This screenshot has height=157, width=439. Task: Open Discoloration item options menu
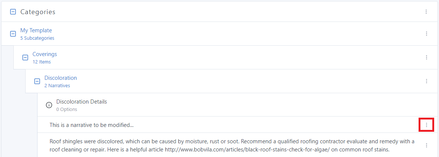tap(426, 81)
